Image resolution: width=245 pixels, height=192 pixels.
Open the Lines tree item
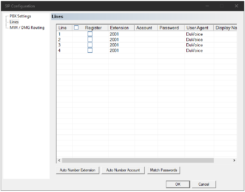pyautogui.click(x=14, y=22)
